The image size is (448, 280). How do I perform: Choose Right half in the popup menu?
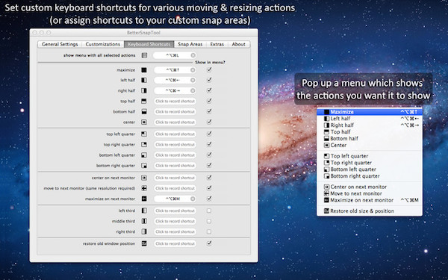point(370,125)
